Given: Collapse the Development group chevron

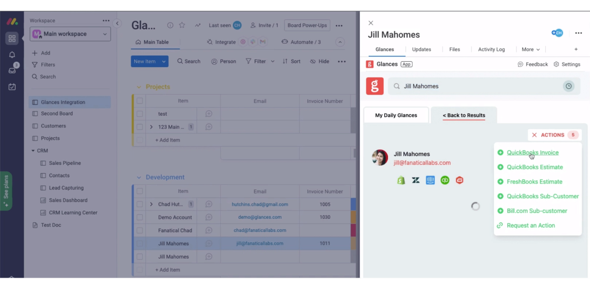Looking at the screenshot, I should 139,177.
